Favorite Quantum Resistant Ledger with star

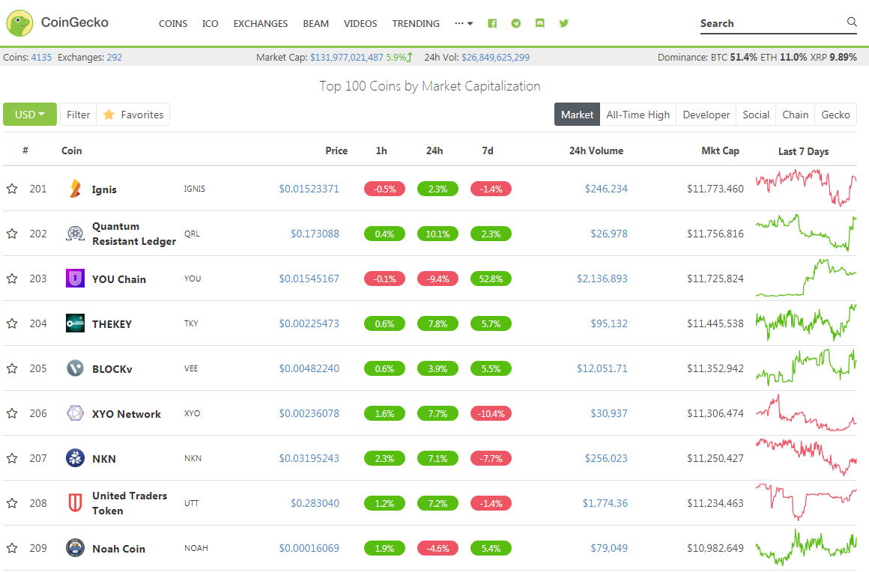click(12, 234)
